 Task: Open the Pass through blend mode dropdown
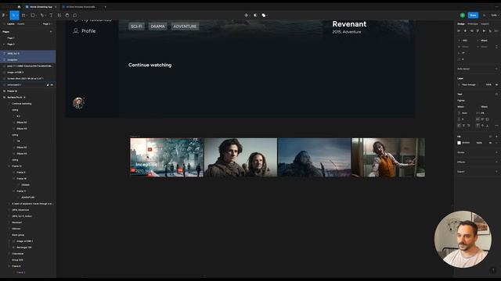(x=469, y=85)
